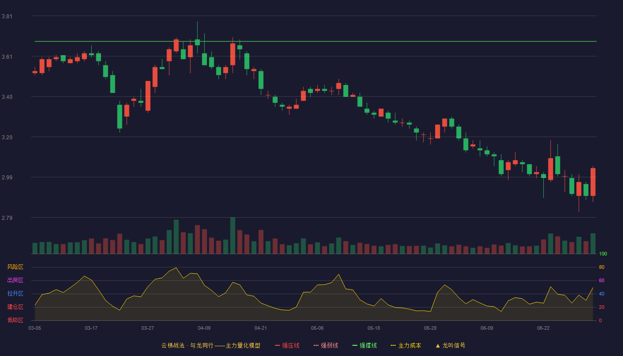Click the 05-28 date label
The height and width of the screenshot is (356, 623).
(430, 328)
